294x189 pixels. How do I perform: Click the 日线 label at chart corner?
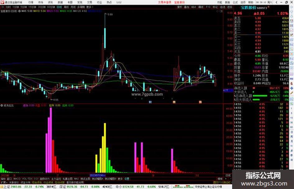pos(228,175)
